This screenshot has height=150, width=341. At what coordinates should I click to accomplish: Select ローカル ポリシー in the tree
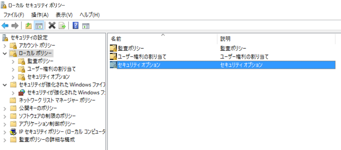35,53
